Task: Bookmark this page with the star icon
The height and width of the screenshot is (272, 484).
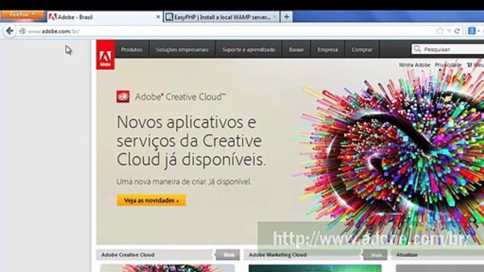Action: 440,31
